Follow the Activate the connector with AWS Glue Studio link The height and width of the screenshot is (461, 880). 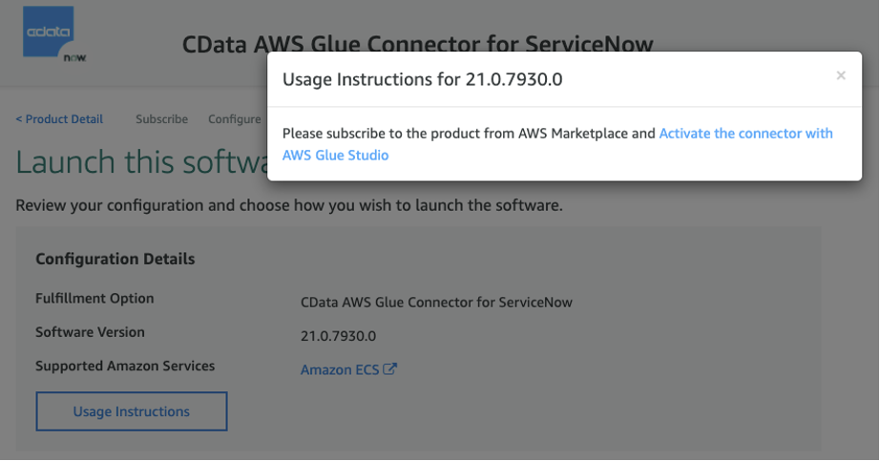click(745, 134)
